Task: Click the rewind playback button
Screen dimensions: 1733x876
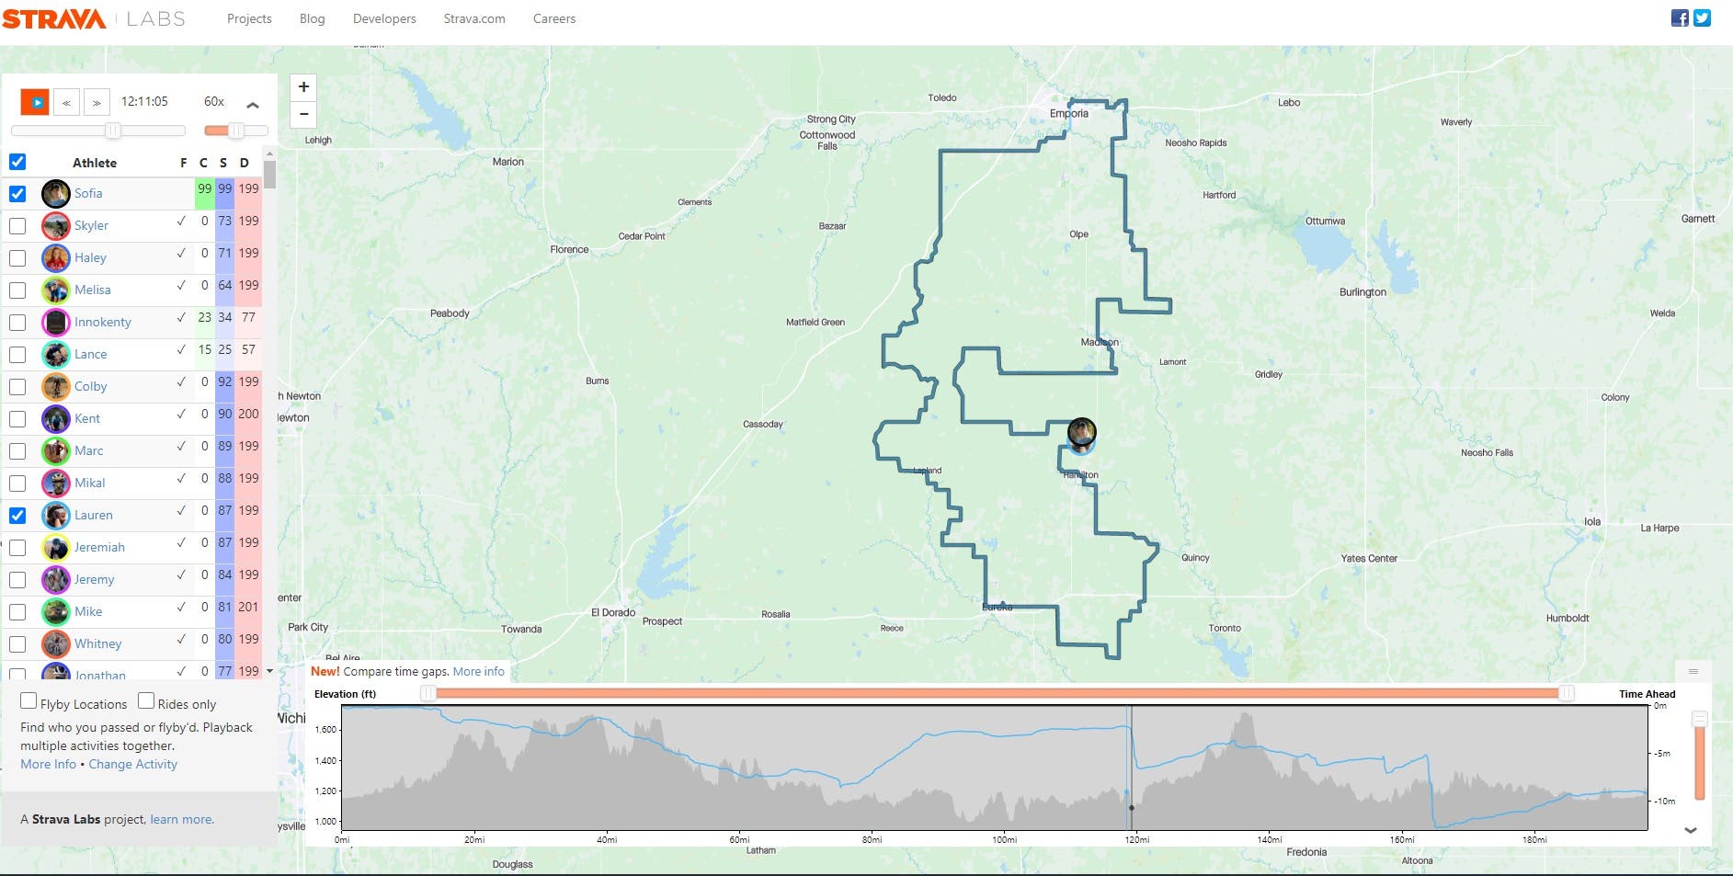Action: pos(66,102)
